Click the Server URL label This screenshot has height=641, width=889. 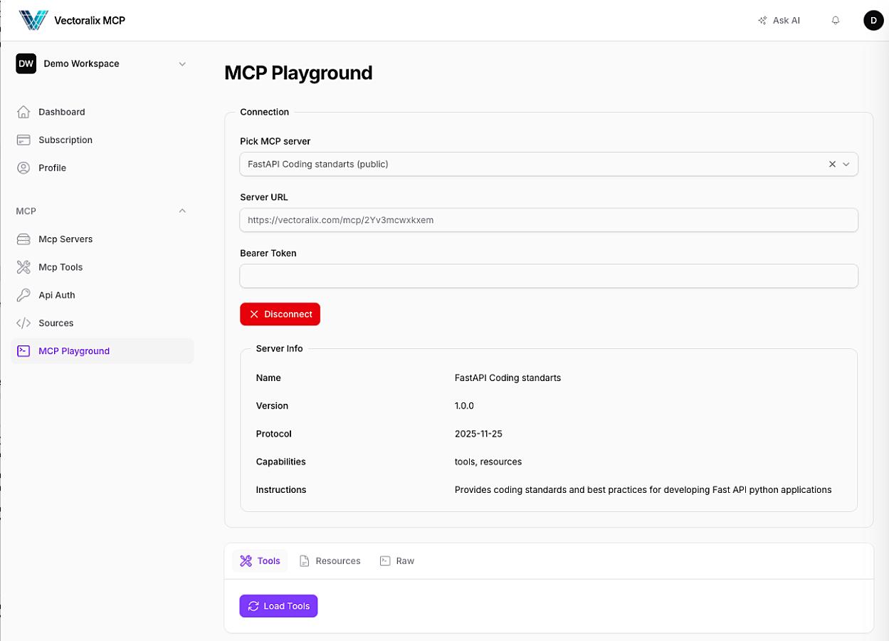point(264,197)
